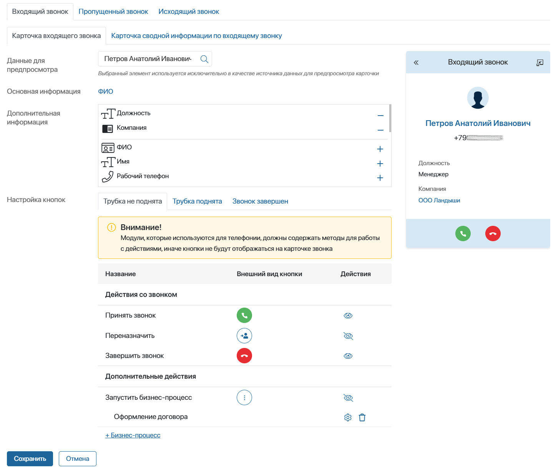Collapse call card with double-chevron icon
This screenshot has height=472, width=556.
coord(416,63)
